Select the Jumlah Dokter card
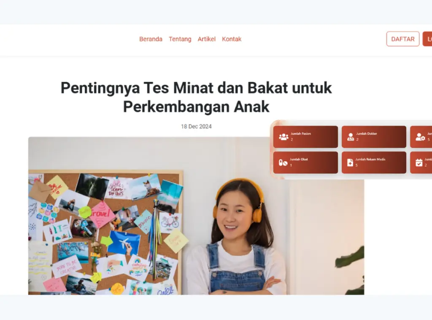This screenshot has width=432, height=320. (x=374, y=137)
